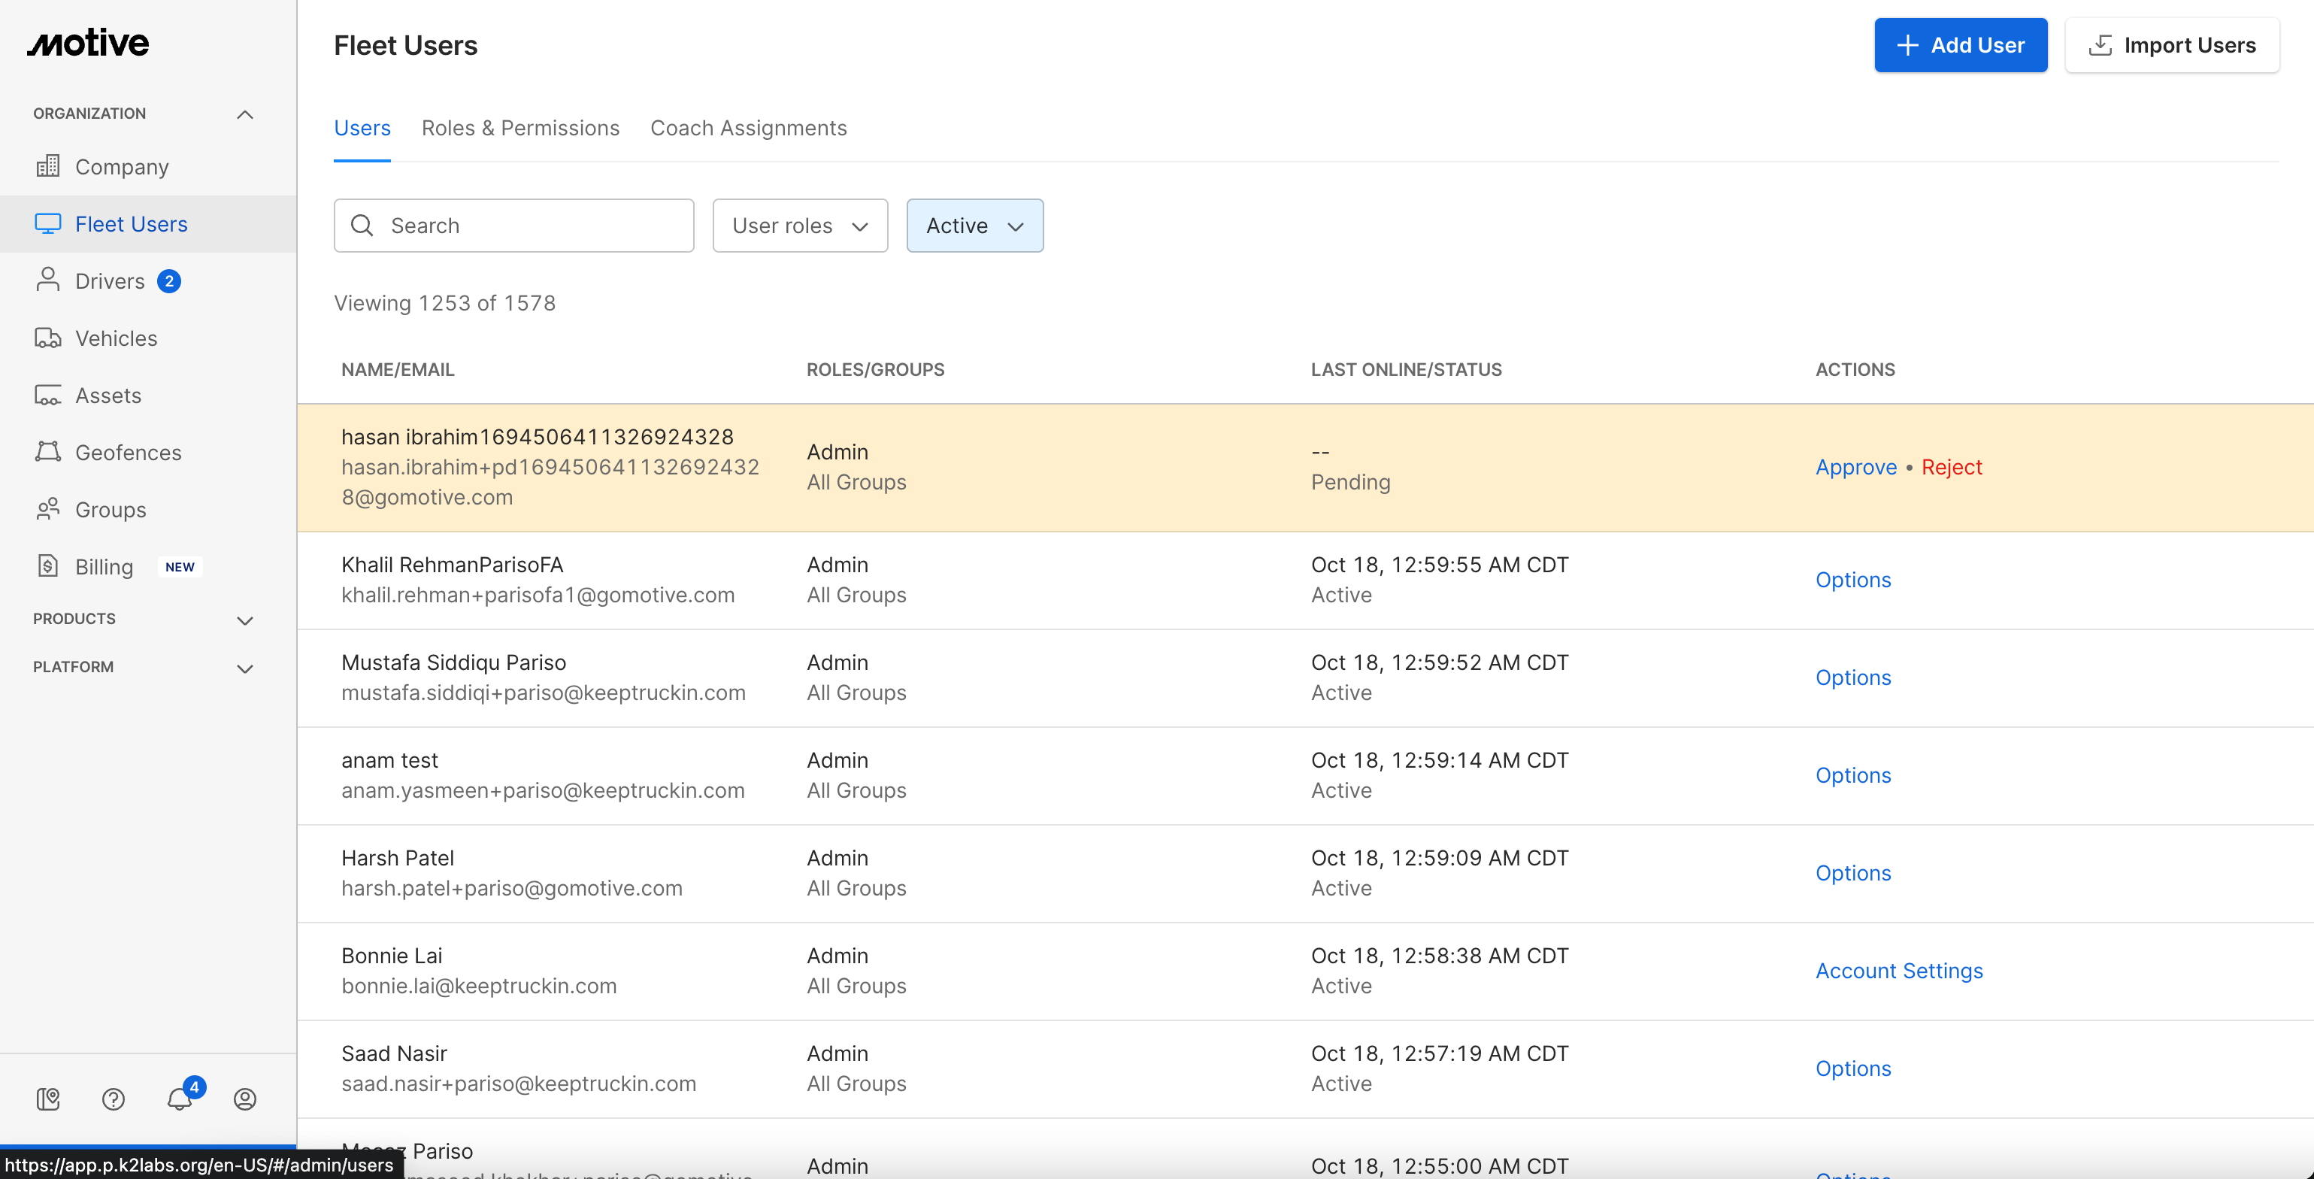Click the map location icon in bottom bar
This screenshot has height=1179, width=2314.
[x=47, y=1098]
